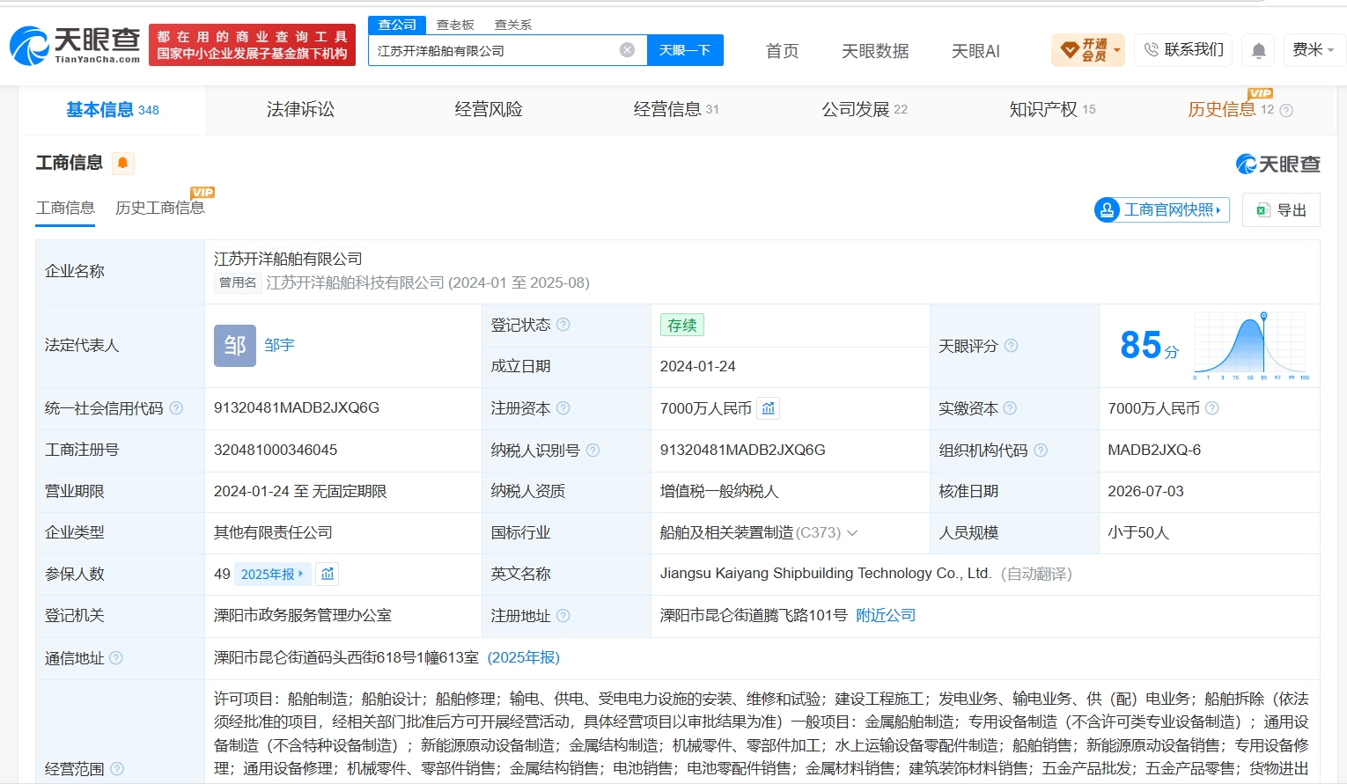The width and height of the screenshot is (1347, 784).
Task: Click the help icon next to 历史信息 tab
Action: tap(1286, 111)
